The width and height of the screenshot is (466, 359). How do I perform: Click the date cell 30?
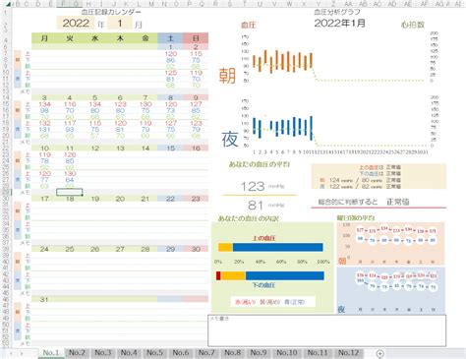coord(196,249)
